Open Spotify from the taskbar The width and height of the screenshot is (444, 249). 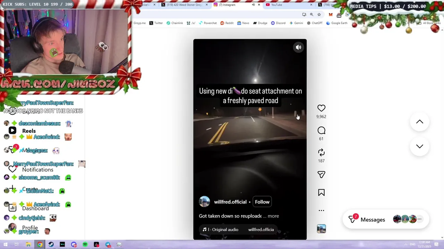click(x=85, y=245)
